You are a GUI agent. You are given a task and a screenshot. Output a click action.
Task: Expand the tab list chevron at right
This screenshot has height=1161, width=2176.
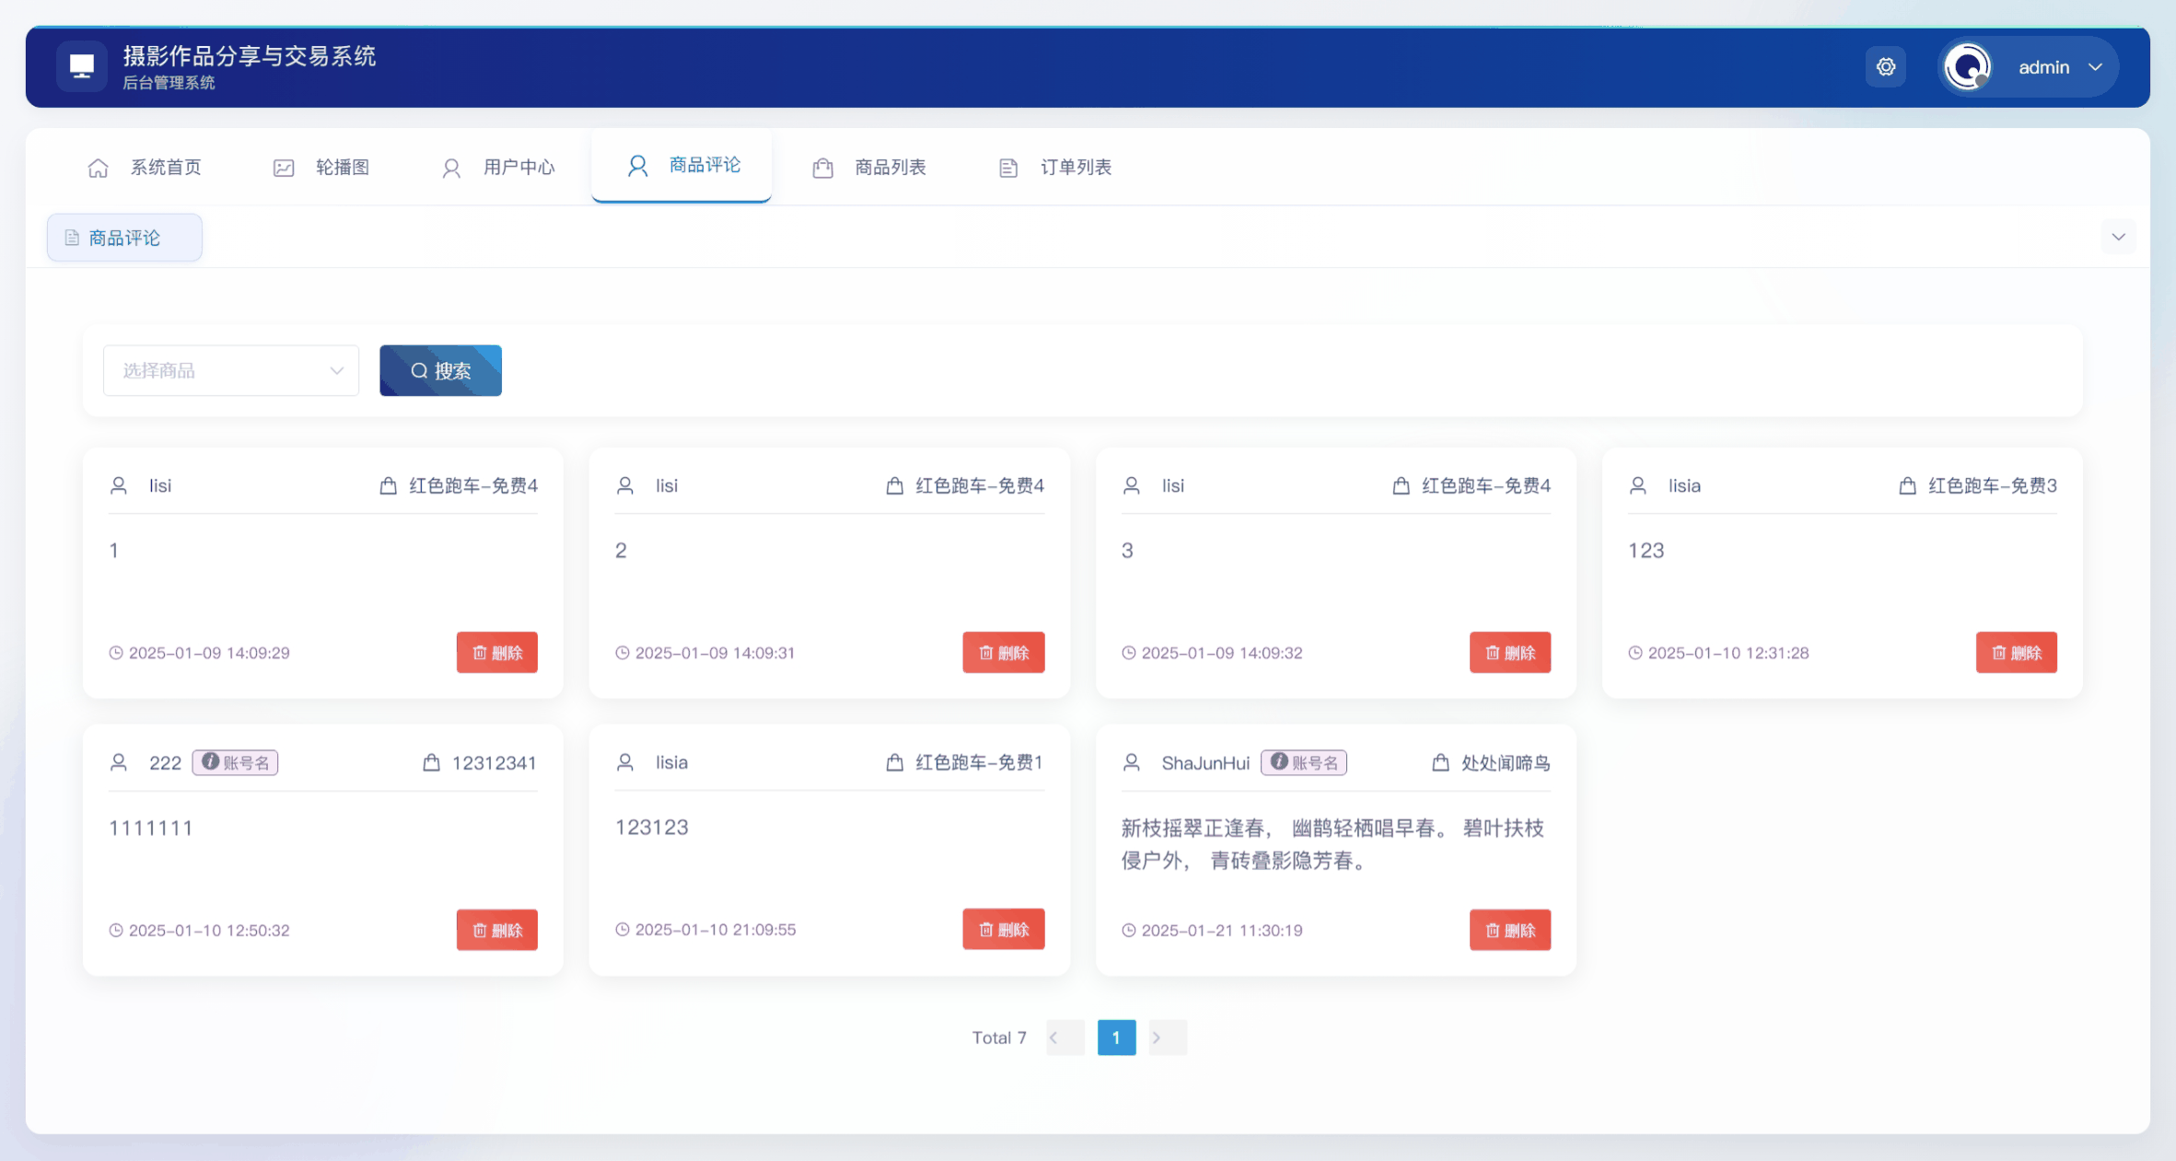pyautogui.click(x=2118, y=238)
